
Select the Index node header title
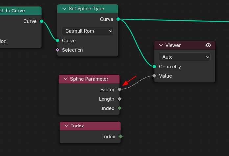coord(78,126)
